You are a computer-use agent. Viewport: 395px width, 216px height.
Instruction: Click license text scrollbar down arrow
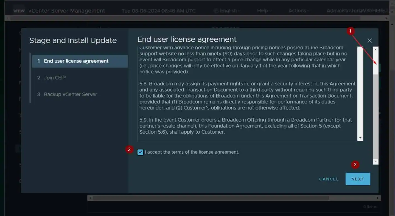coord(360,138)
